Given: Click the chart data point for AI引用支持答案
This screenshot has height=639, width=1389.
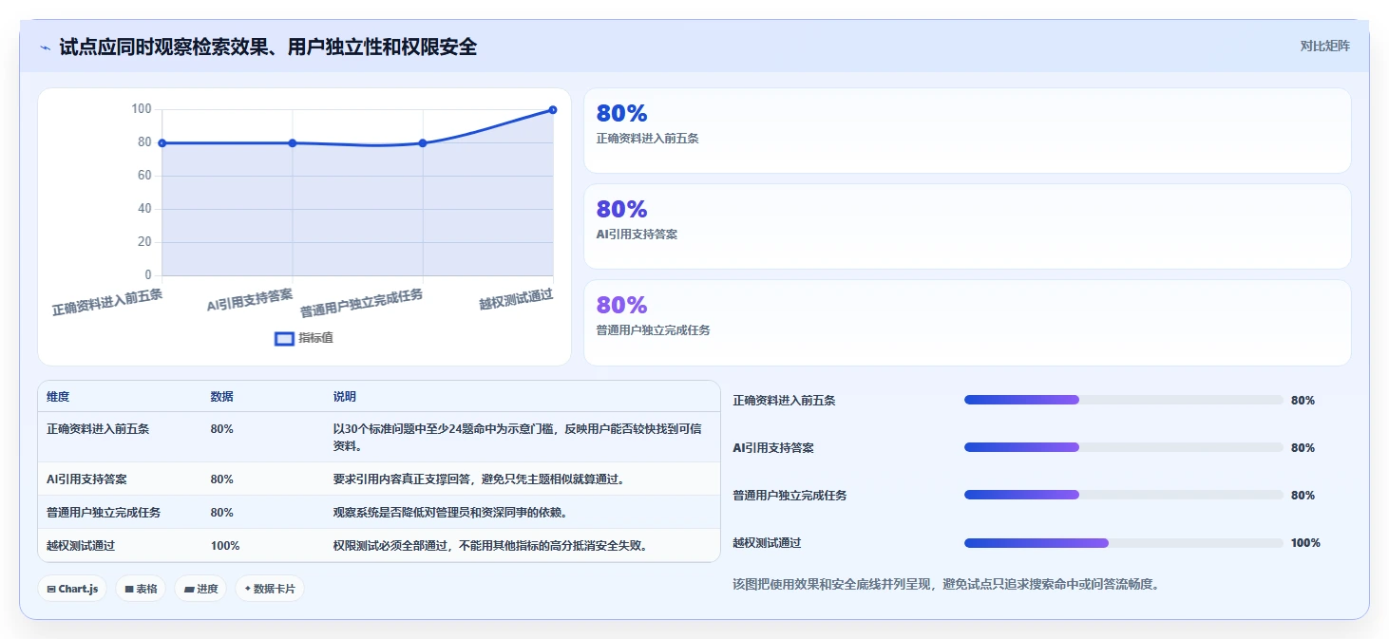Looking at the screenshot, I should click(293, 143).
